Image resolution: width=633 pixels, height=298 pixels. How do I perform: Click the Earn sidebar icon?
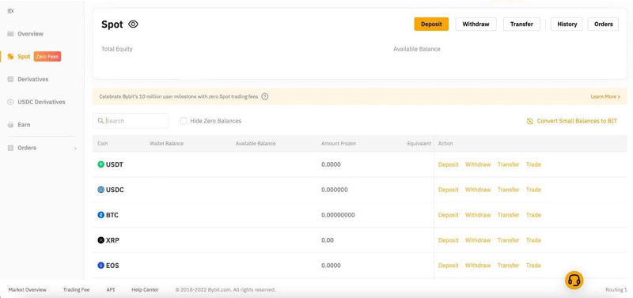[10, 125]
